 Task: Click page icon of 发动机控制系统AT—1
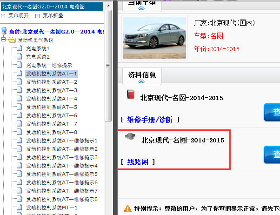[19, 73]
